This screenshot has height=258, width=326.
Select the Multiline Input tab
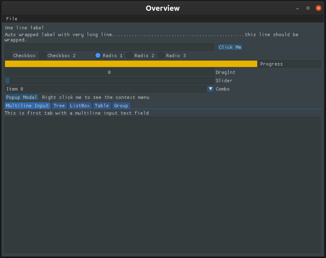[27, 106]
